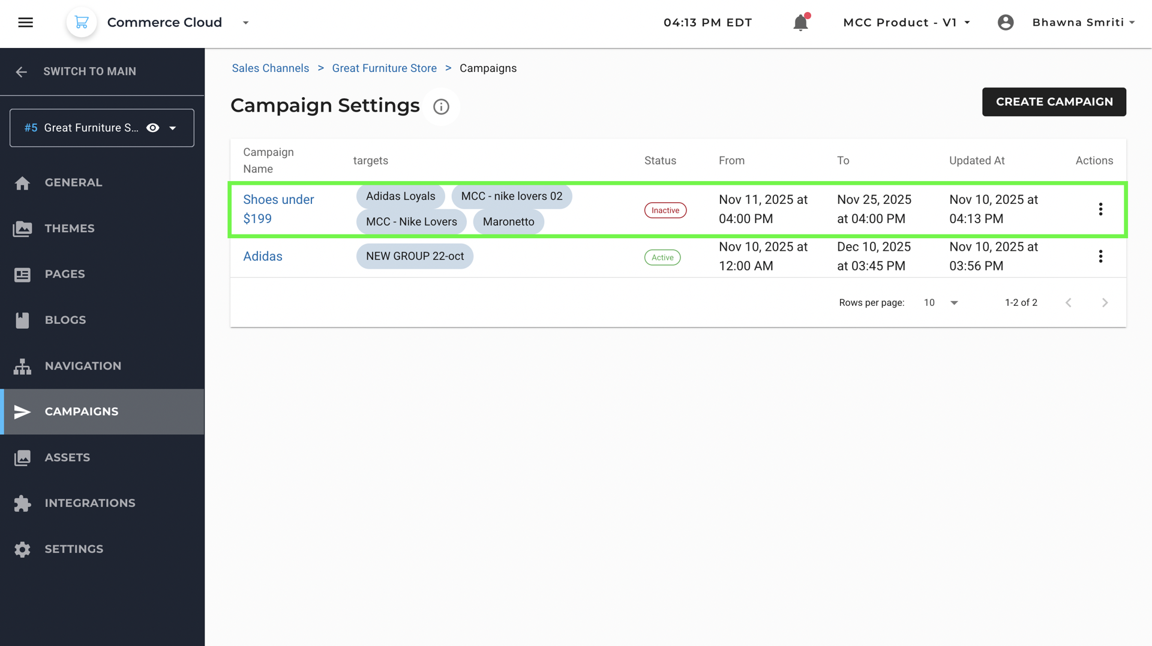The width and height of the screenshot is (1152, 646).
Task: Click the Adidas Loyals target chip
Action: point(400,196)
